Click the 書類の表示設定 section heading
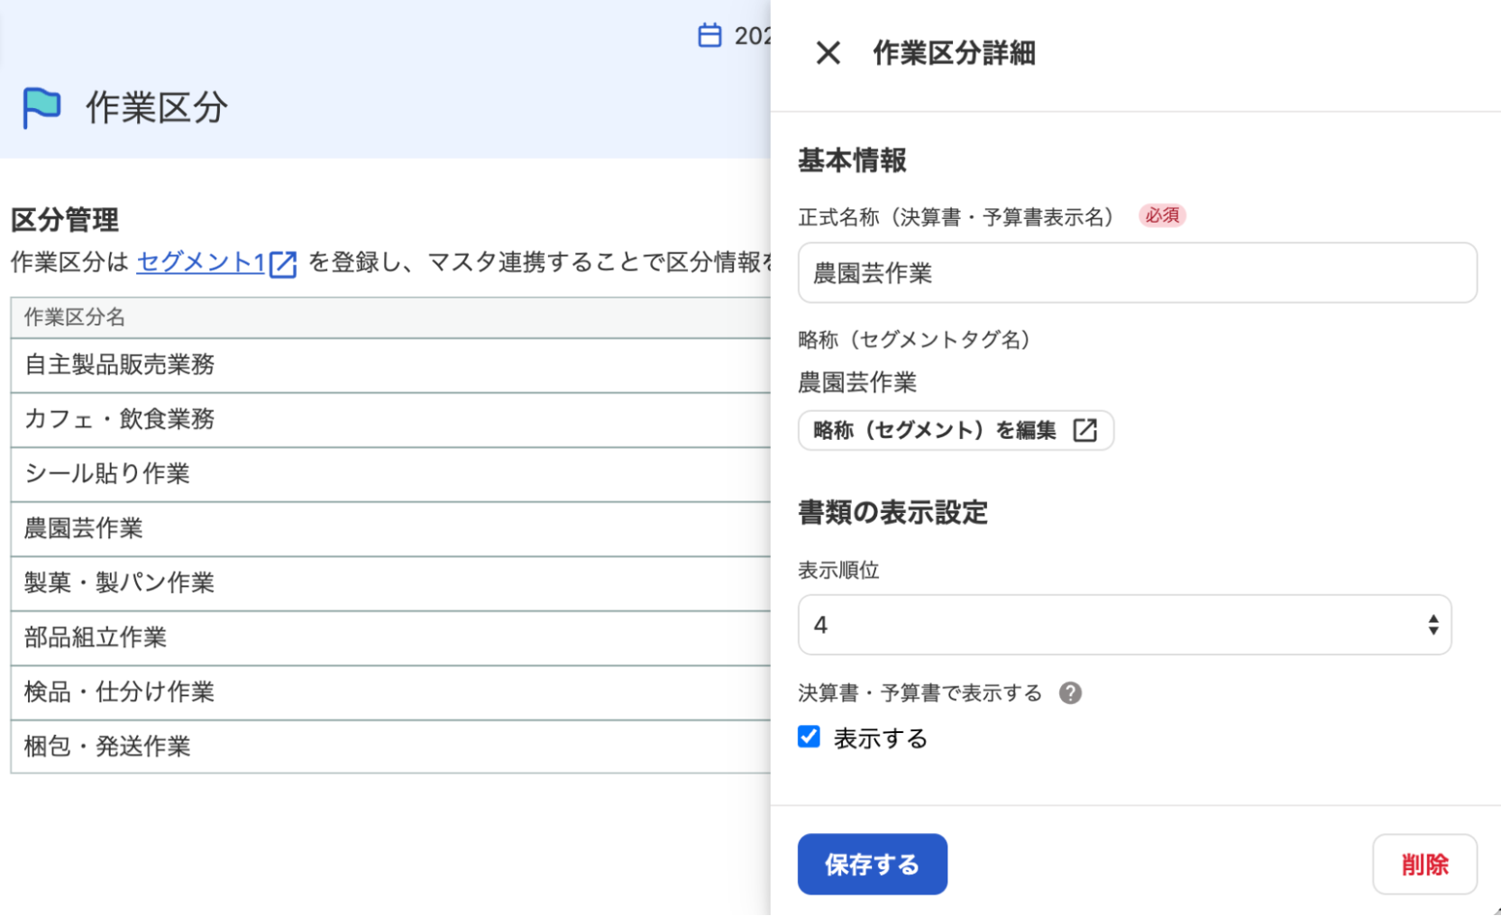 tap(892, 512)
